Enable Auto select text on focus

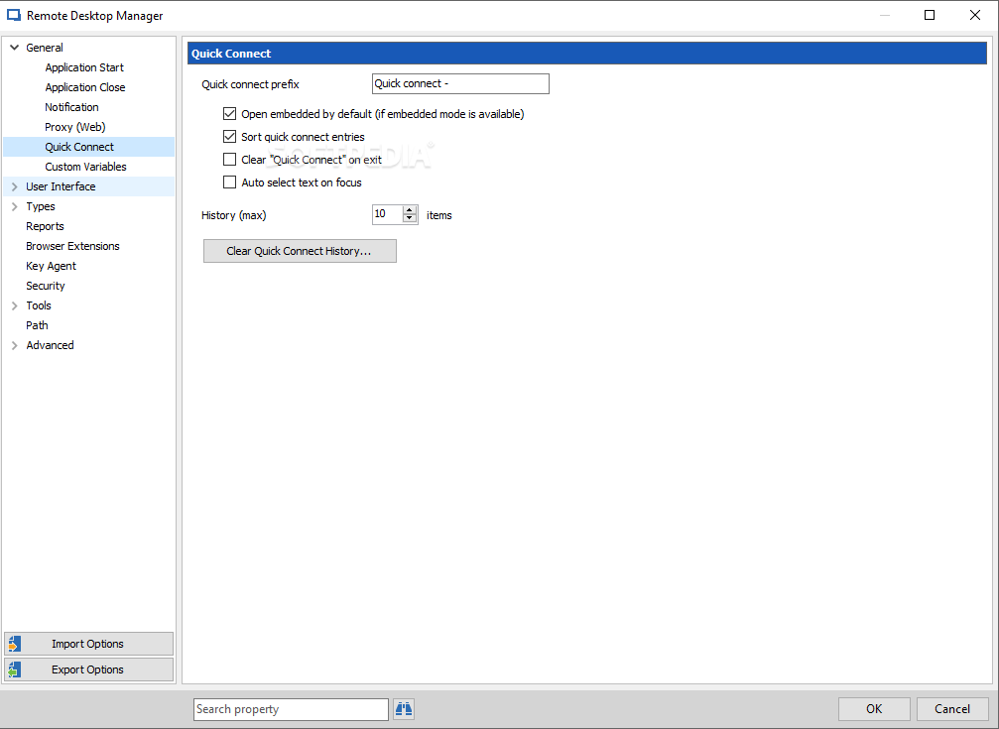tap(229, 182)
